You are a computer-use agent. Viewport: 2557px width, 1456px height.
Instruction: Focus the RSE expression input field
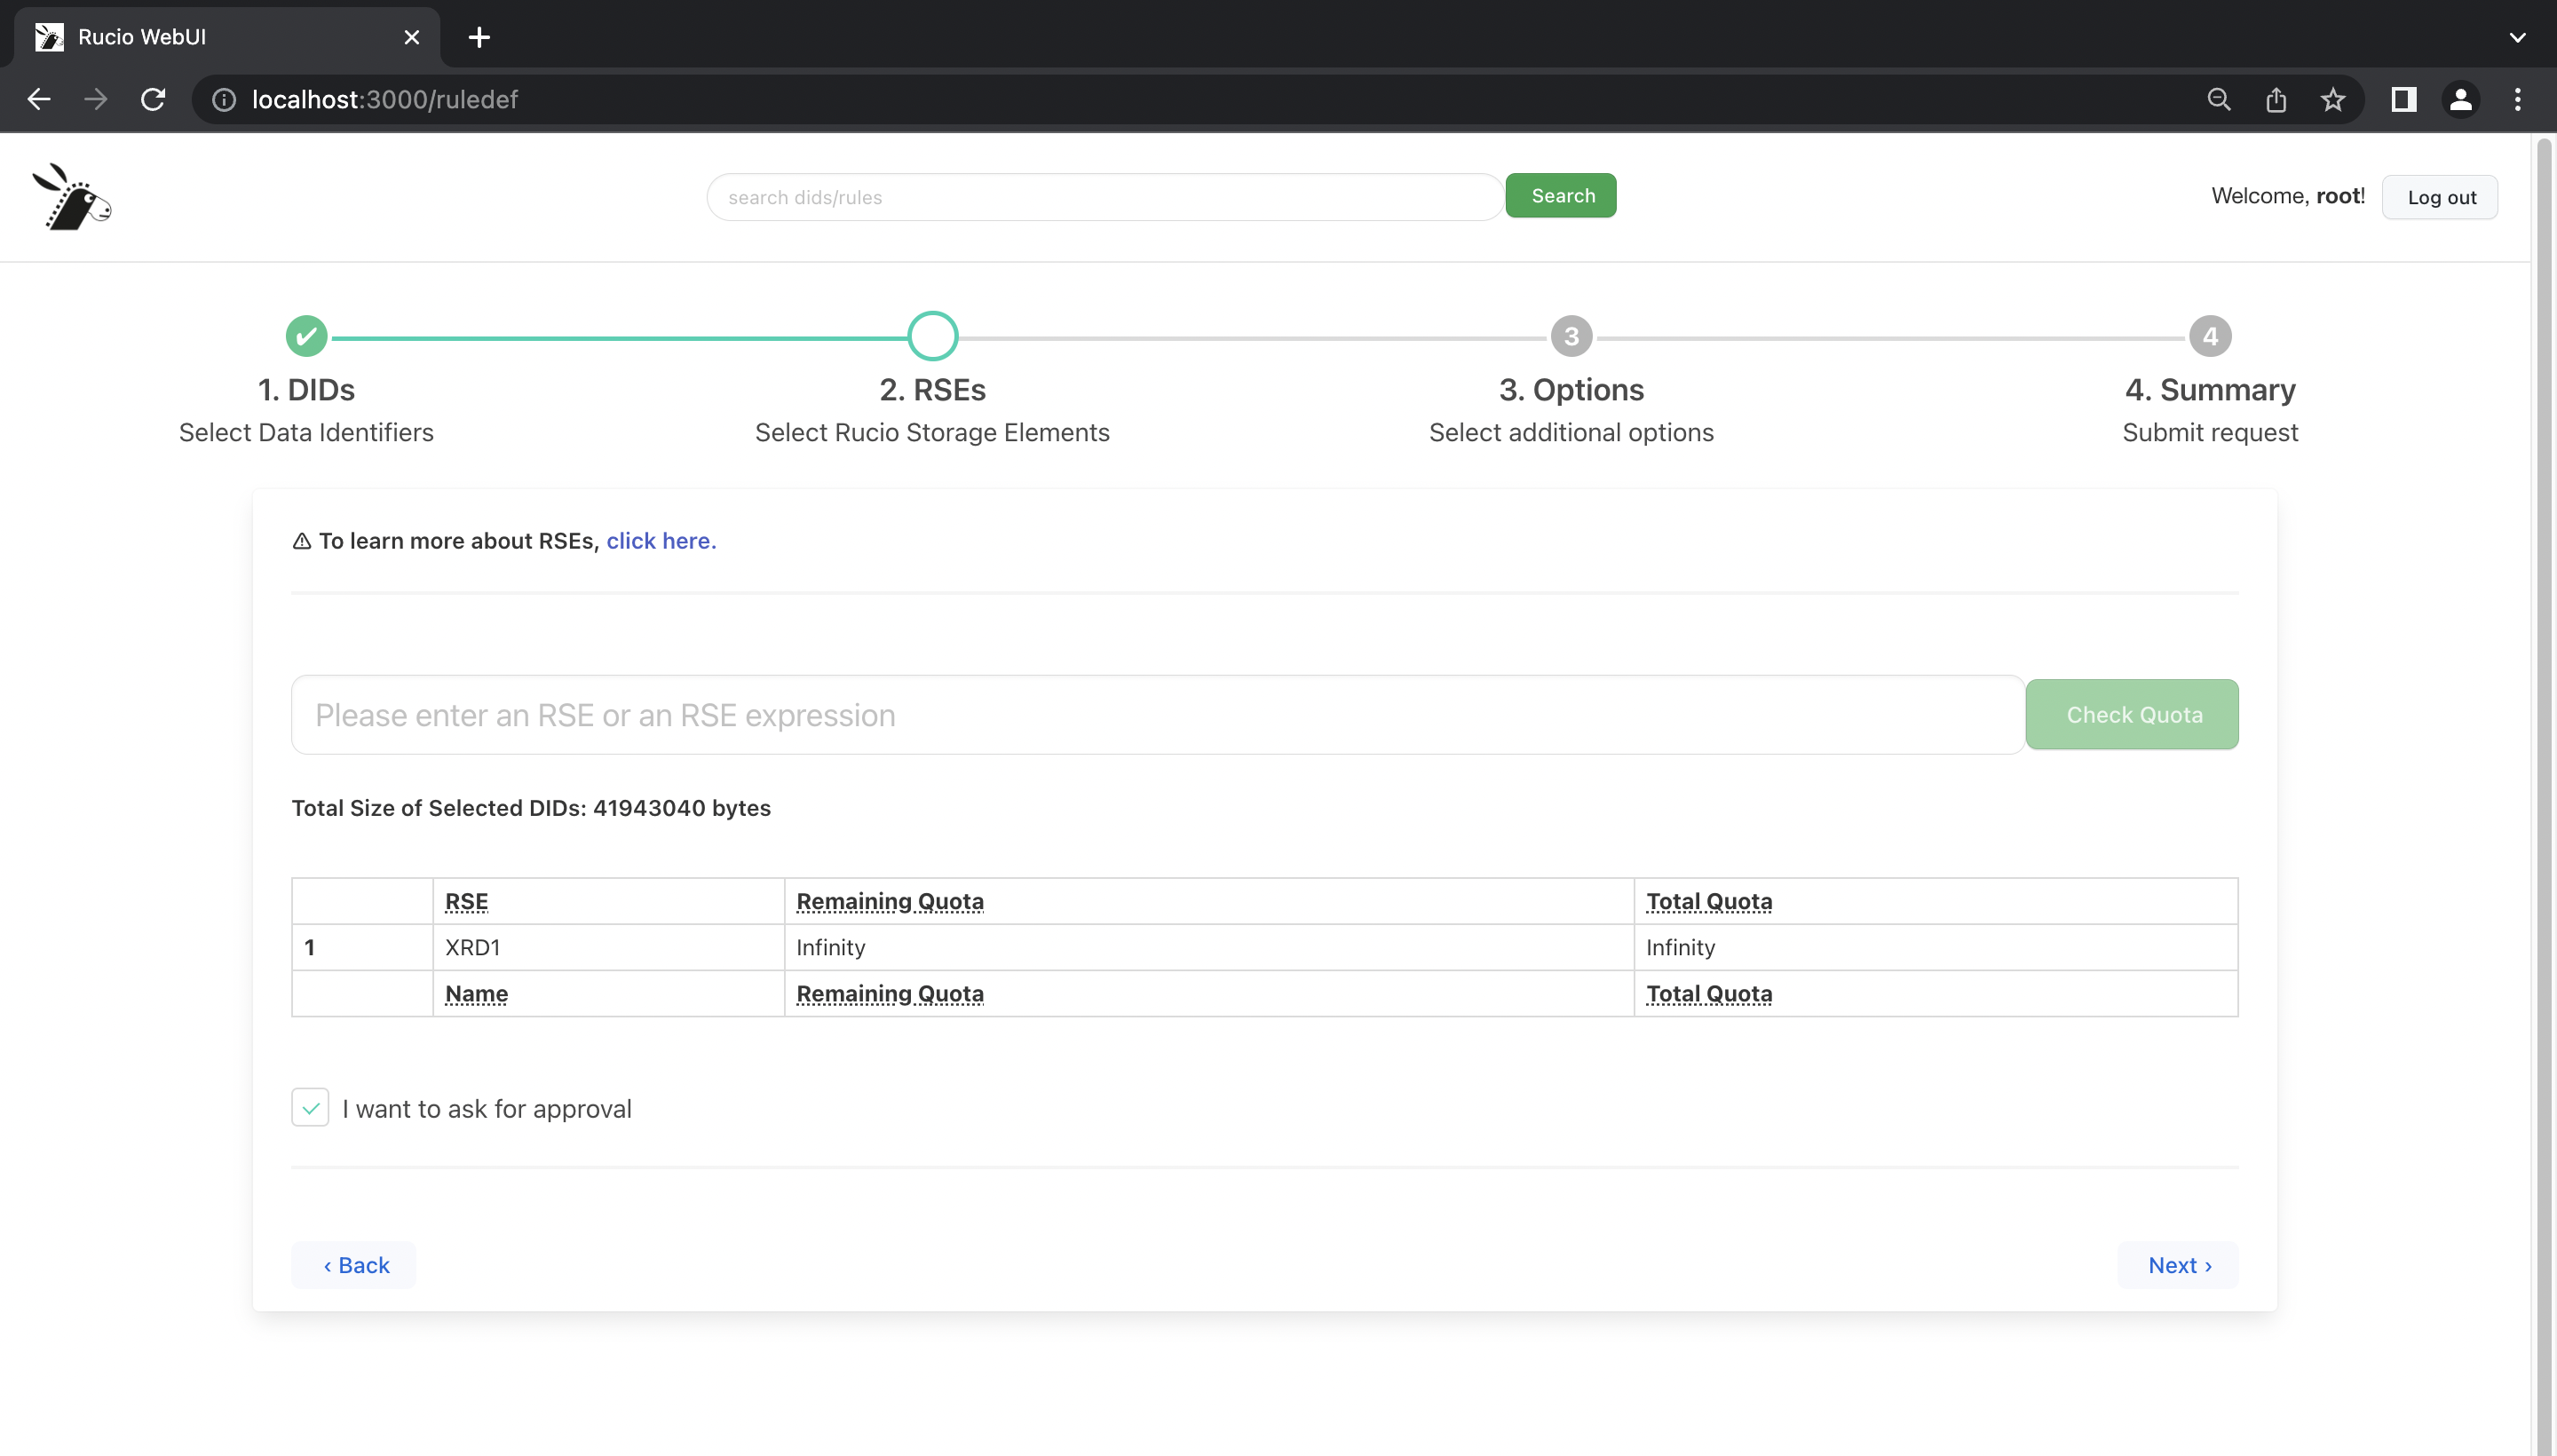pyautogui.click(x=1157, y=715)
